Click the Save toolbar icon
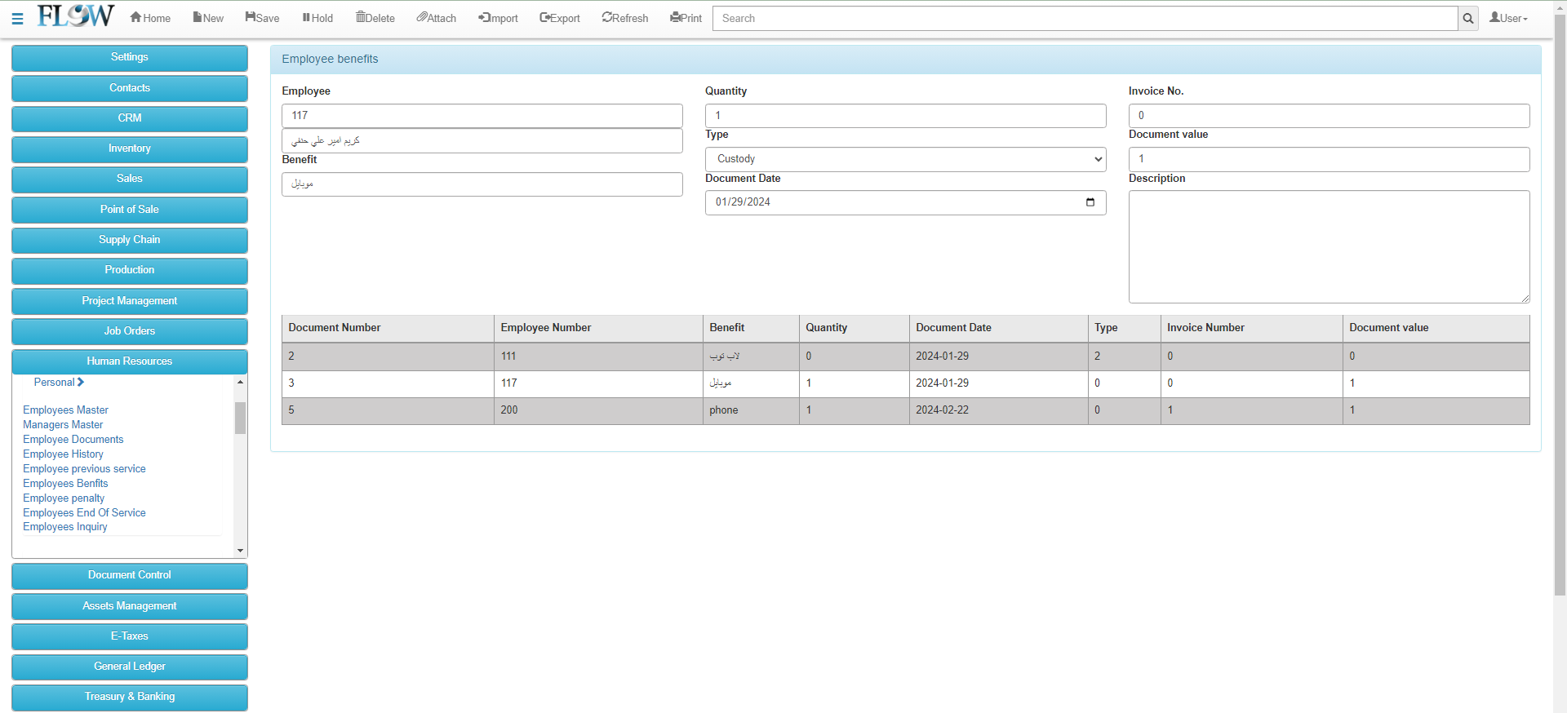 tap(251, 17)
